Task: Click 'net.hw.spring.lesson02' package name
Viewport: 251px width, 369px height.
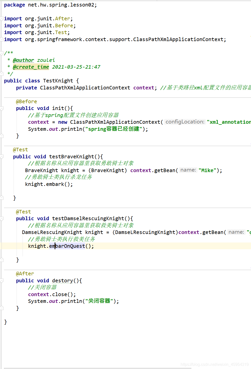Action: click(61, 5)
